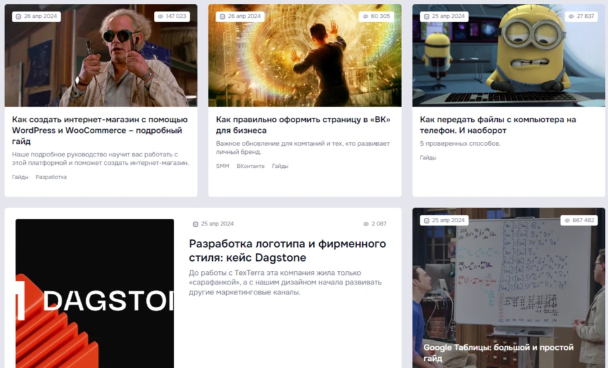Select the Гайды tag under VK article
608x368 pixels.
point(280,166)
